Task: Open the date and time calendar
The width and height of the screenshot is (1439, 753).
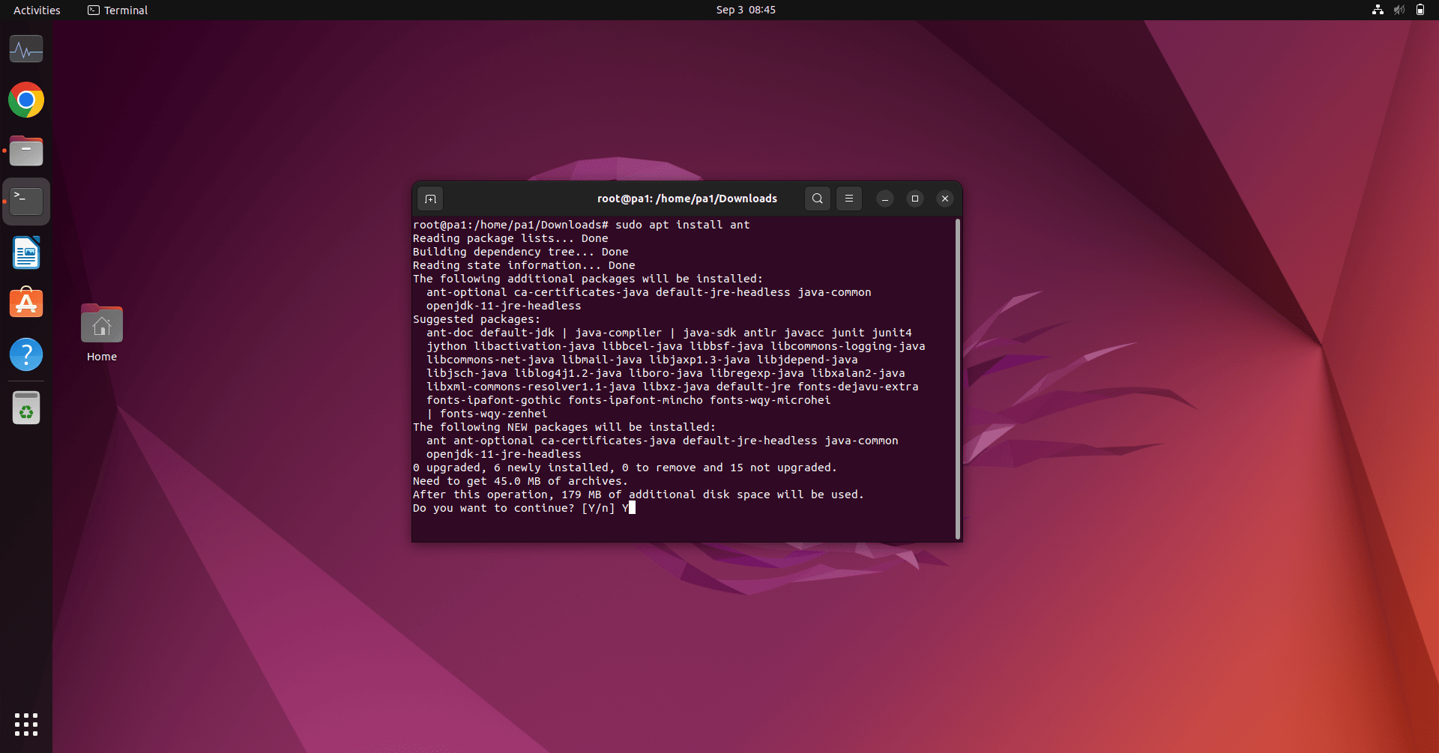Action: (x=745, y=10)
